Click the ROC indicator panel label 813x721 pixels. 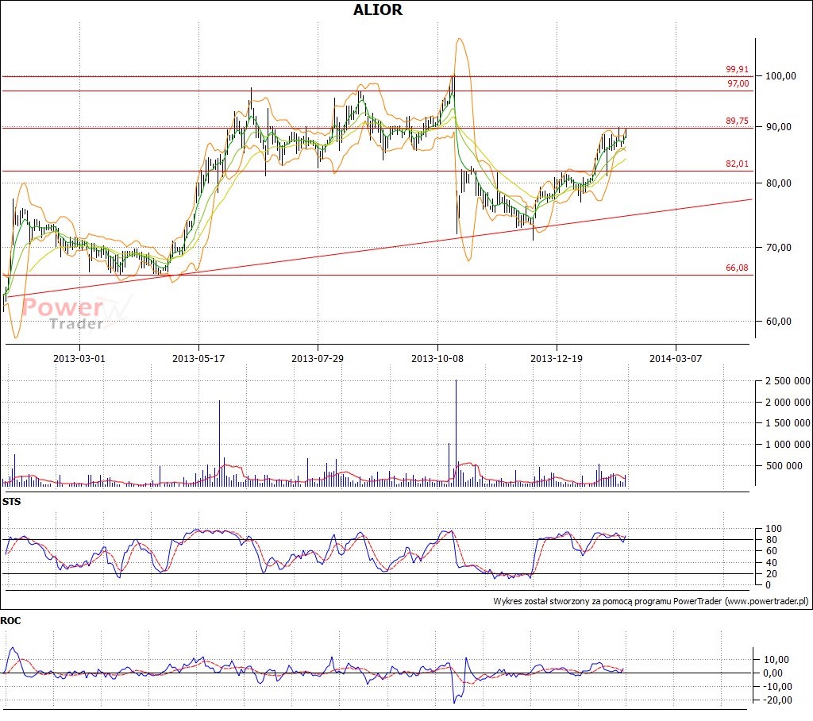coord(10,621)
